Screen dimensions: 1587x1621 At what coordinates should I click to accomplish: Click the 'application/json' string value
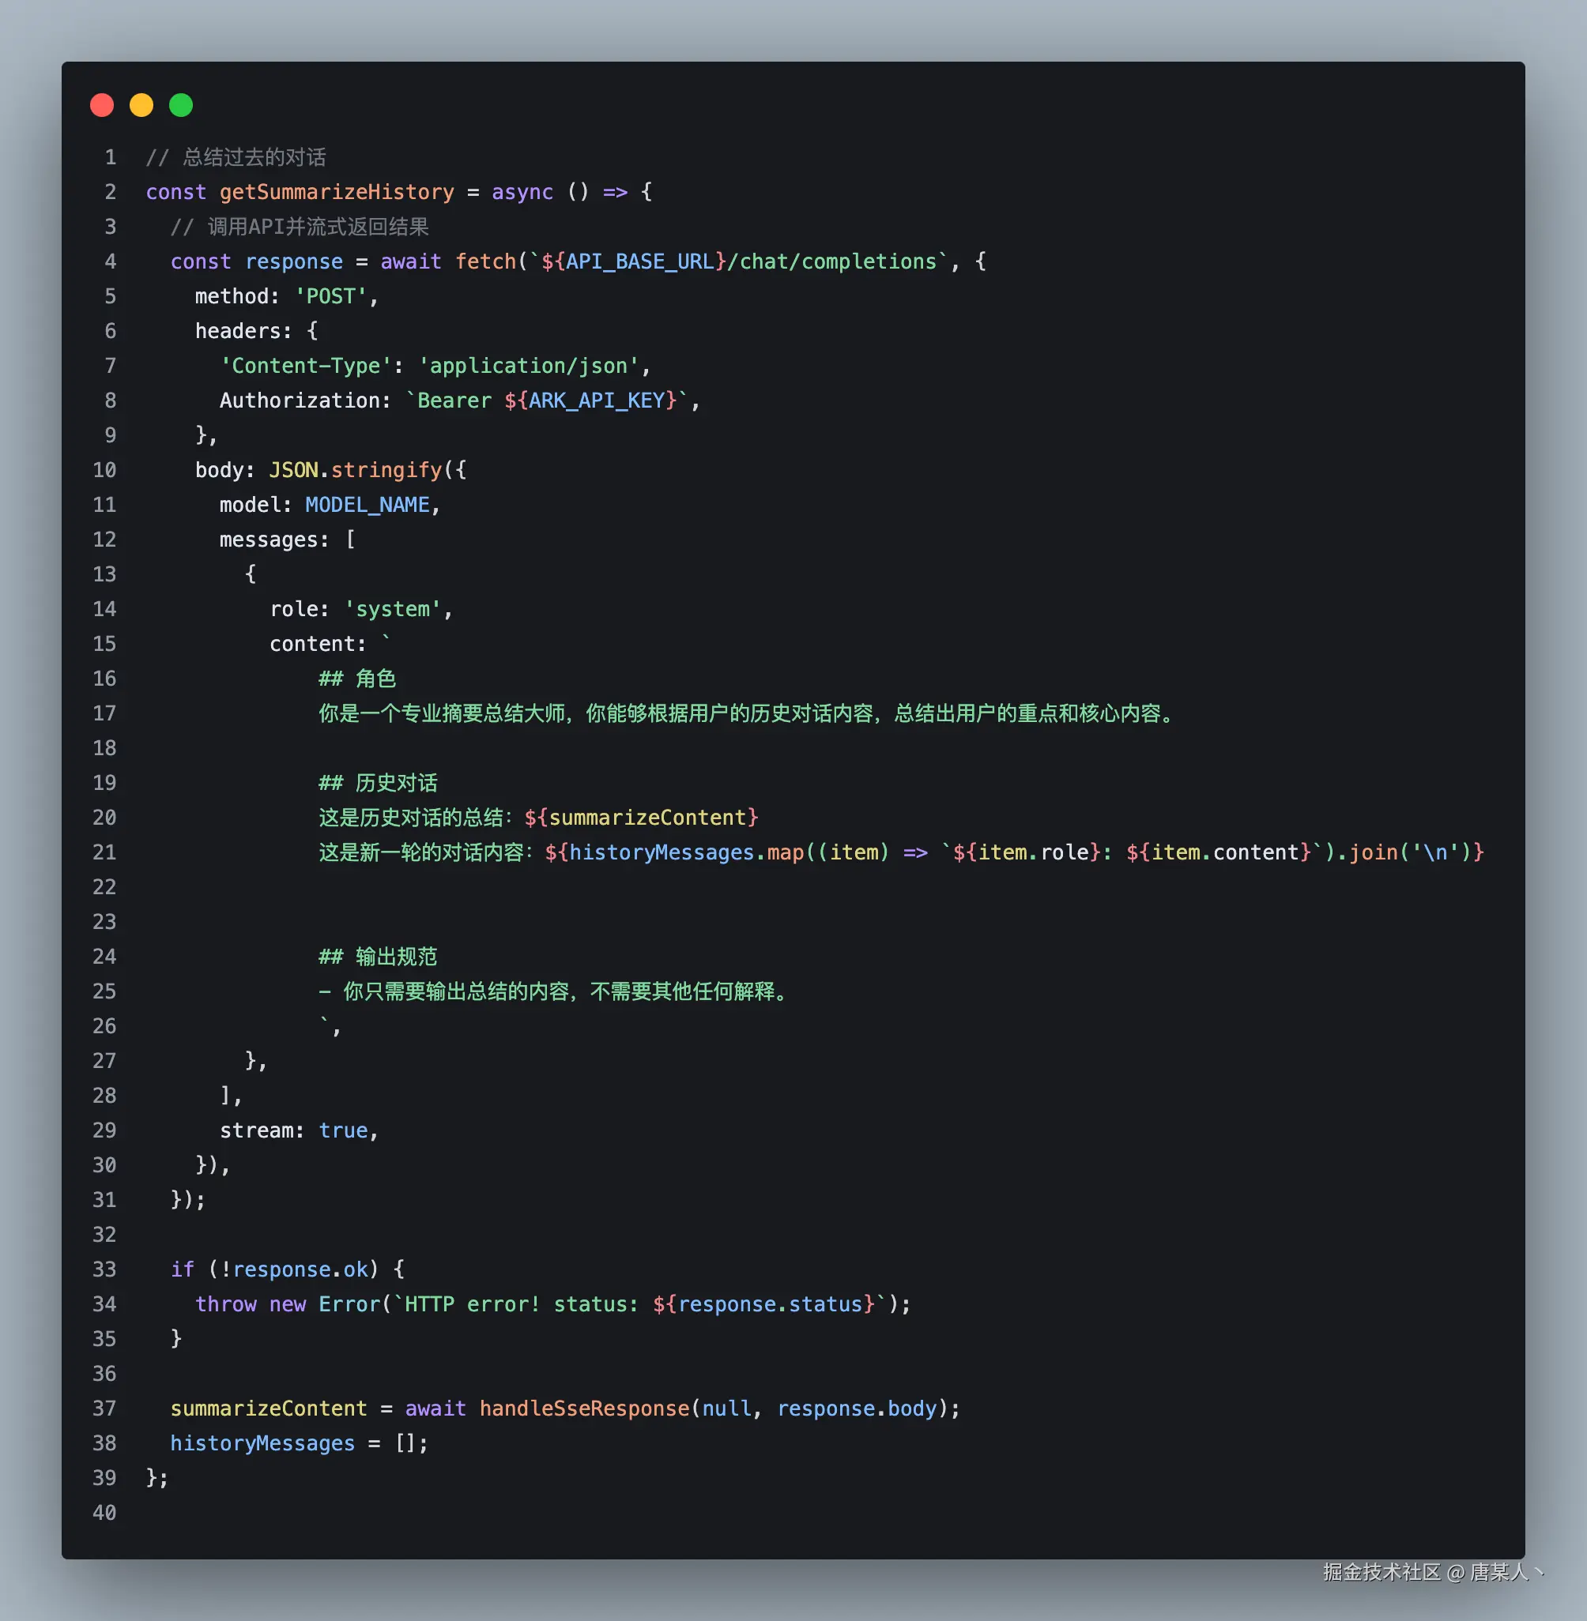click(x=529, y=366)
